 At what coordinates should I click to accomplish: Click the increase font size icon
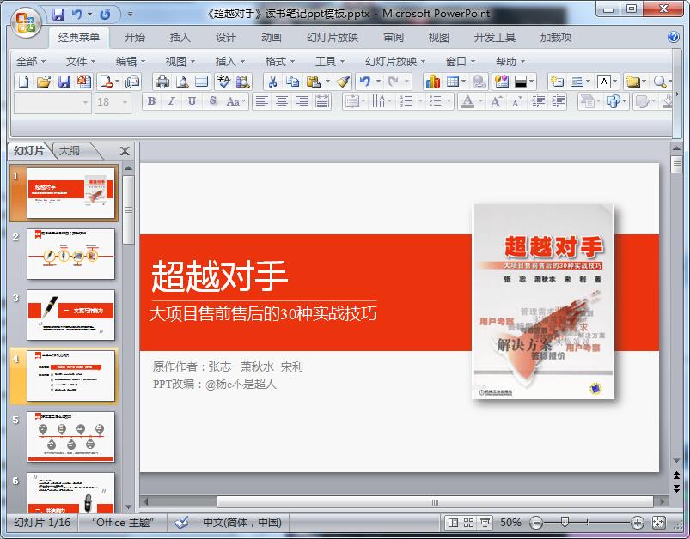point(496,101)
